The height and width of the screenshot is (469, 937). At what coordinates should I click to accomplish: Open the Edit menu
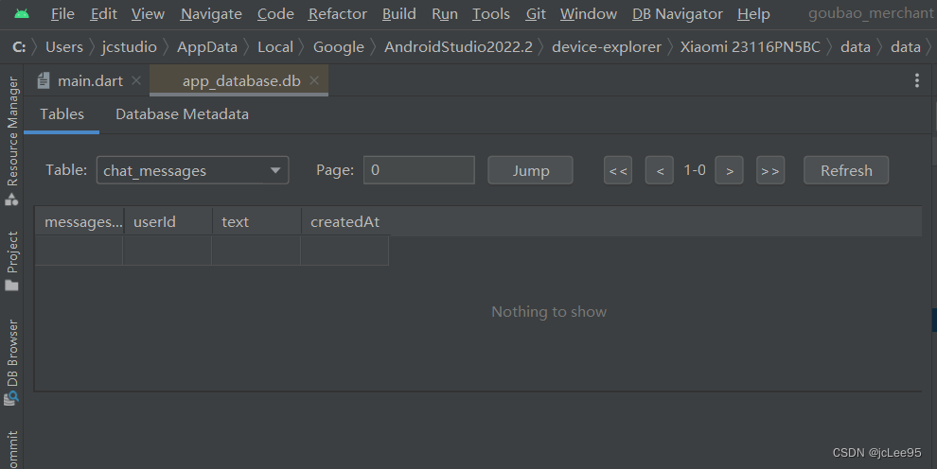[x=103, y=14]
